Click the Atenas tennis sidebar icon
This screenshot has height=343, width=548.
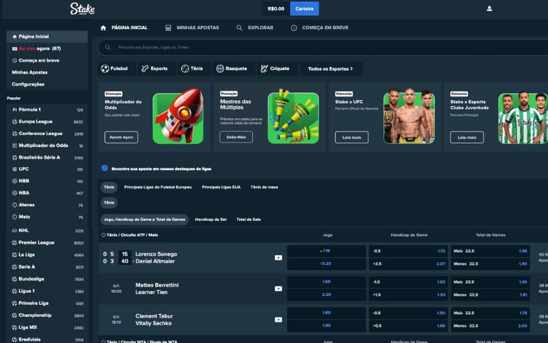pyautogui.click(x=15, y=205)
